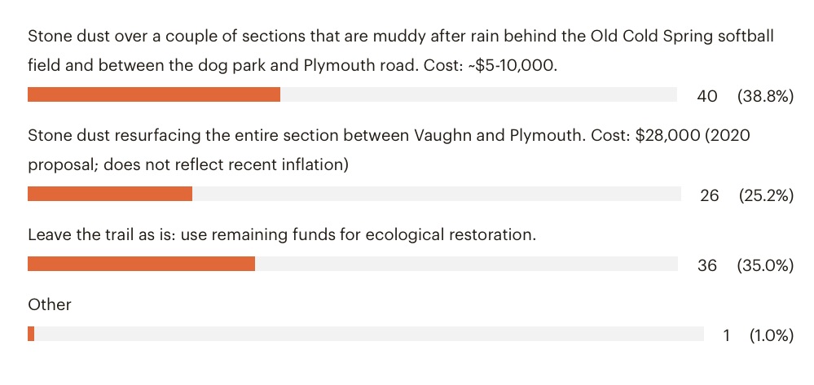Click the (35.0%) percentage label
This screenshot has width=814, height=385.
pyautogui.click(x=765, y=265)
